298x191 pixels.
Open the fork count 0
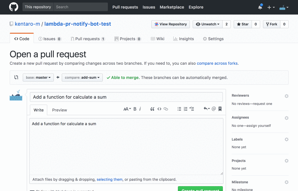tap(284, 24)
